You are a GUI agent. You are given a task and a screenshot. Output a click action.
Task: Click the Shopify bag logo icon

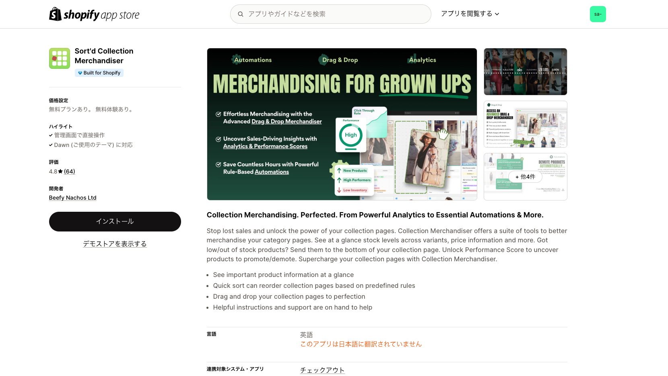[55, 14]
